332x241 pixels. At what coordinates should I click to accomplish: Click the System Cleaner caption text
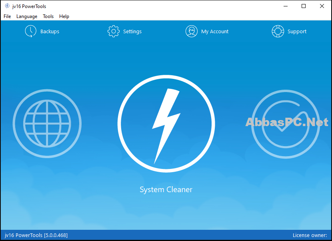[166, 189]
